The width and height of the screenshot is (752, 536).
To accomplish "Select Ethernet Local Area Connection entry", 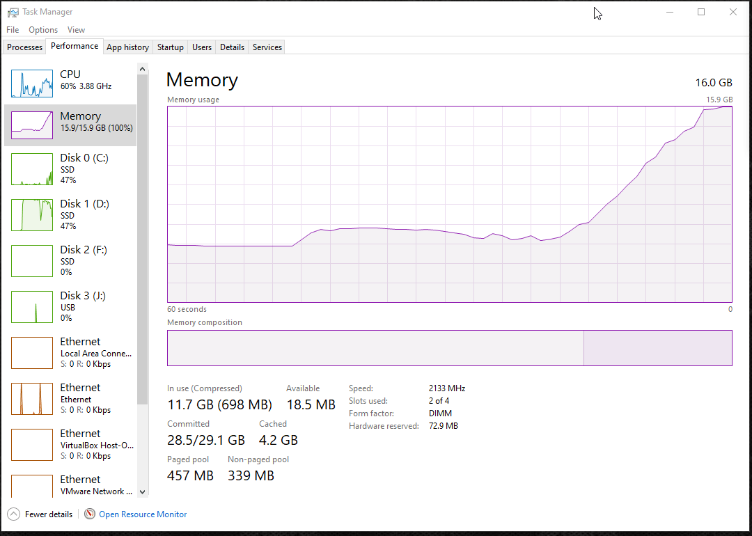I will point(70,352).
